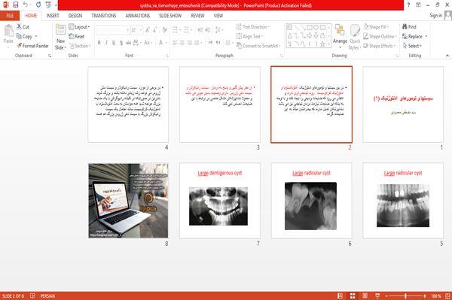Cut the selection with the scissors icon
The image size is (452, 300).
[x=23, y=27]
